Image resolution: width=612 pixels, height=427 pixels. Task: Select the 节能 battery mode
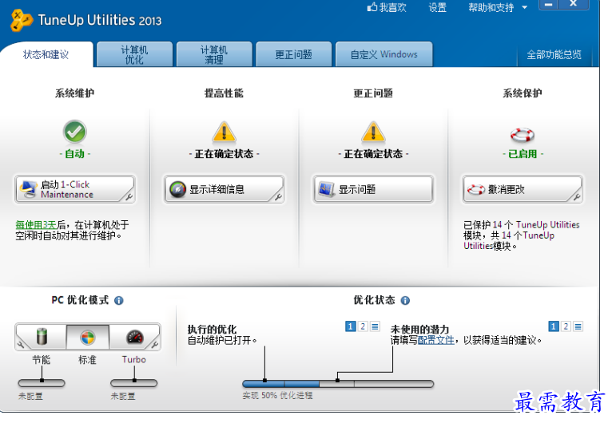pos(42,337)
